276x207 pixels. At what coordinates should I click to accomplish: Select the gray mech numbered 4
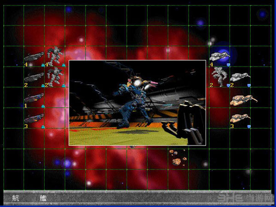click(55, 56)
